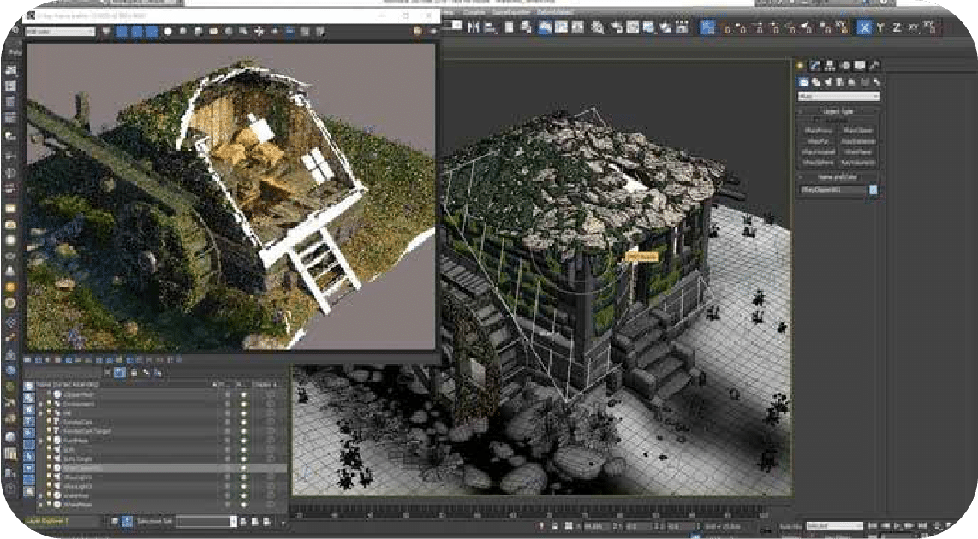The image size is (978, 539).
Task: Open the frame buffer channel dropdown
Action: [x=60, y=31]
